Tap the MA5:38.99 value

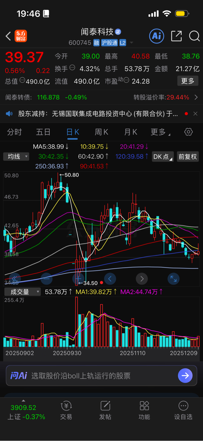pyautogui.click(x=51, y=146)
